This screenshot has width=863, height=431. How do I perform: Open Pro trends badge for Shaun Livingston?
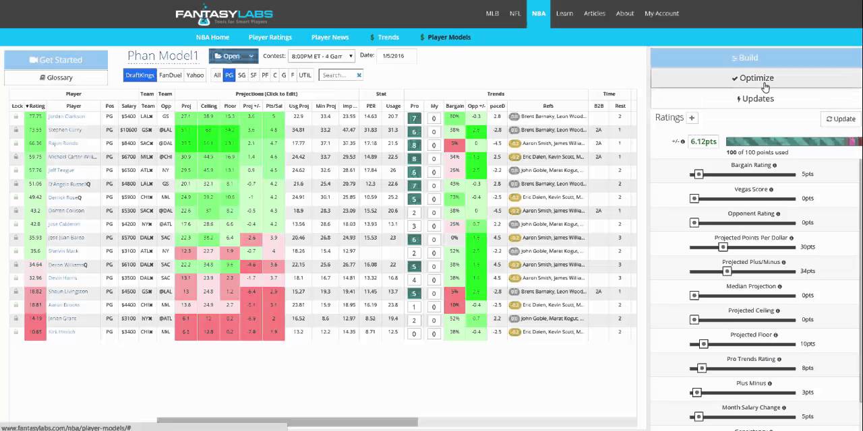click(415, 293)
